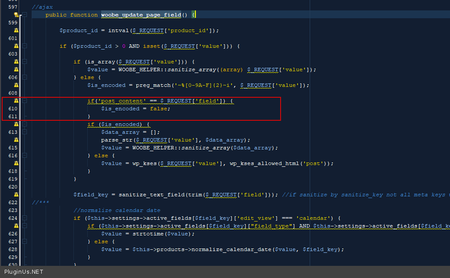The height and width of the screenshot is (278, 450).
Task: Collapse the else block at line 606
Action: (25, 77)
